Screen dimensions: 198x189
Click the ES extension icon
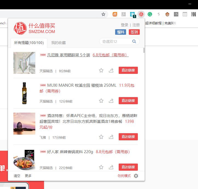176,14
